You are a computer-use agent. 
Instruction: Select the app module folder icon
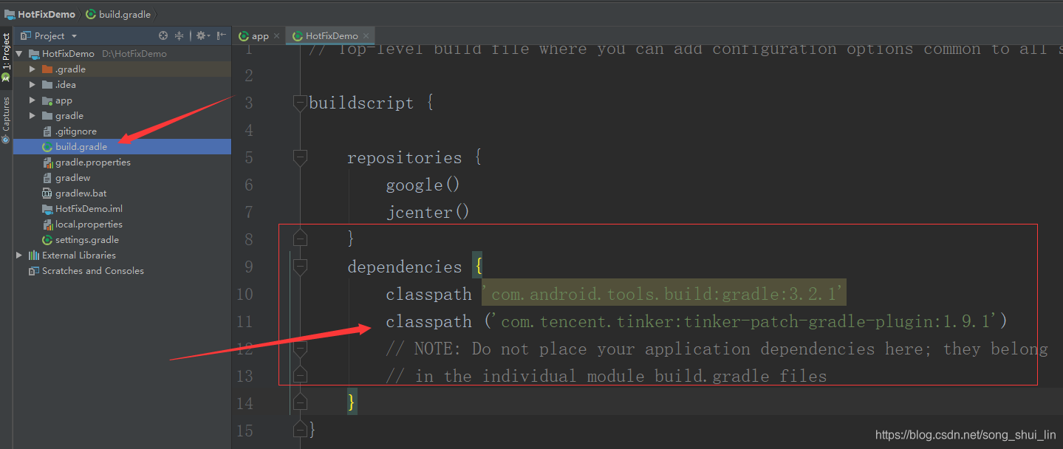tap(47, 100)
